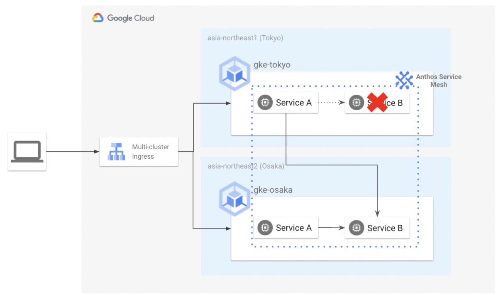Select the Service A text in gke-tokyo

point(293,103)
